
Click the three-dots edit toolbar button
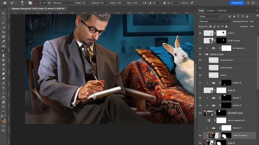[x=3, y=111]
